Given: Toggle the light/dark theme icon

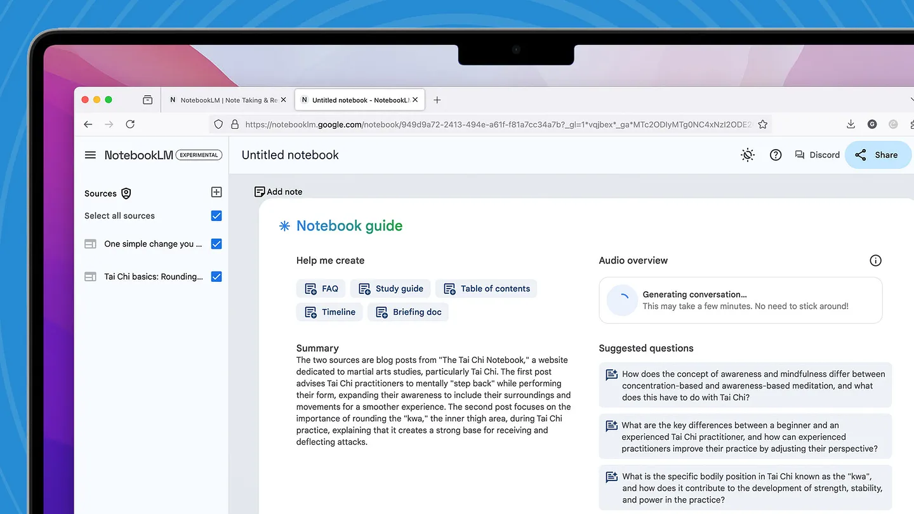Looking at the screenshot, I should (x=748, y=155).
